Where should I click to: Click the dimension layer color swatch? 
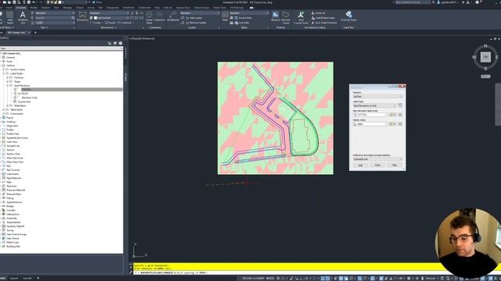pos(96,18)
